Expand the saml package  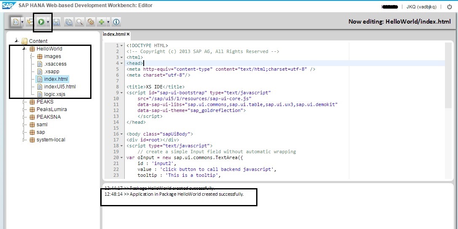pyautogui.click(x=24, y=125)
